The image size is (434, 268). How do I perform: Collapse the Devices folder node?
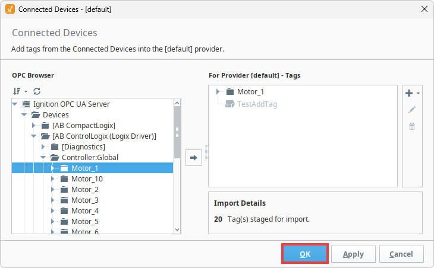[24, 114]
